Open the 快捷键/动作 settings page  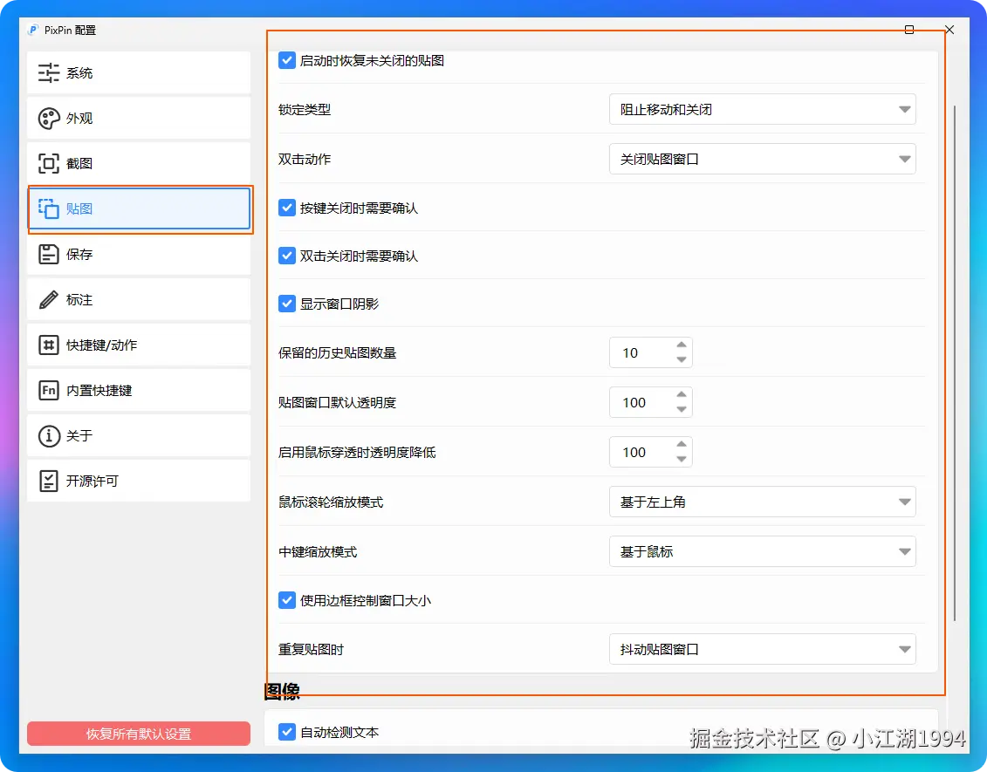[x=139, y=345]
